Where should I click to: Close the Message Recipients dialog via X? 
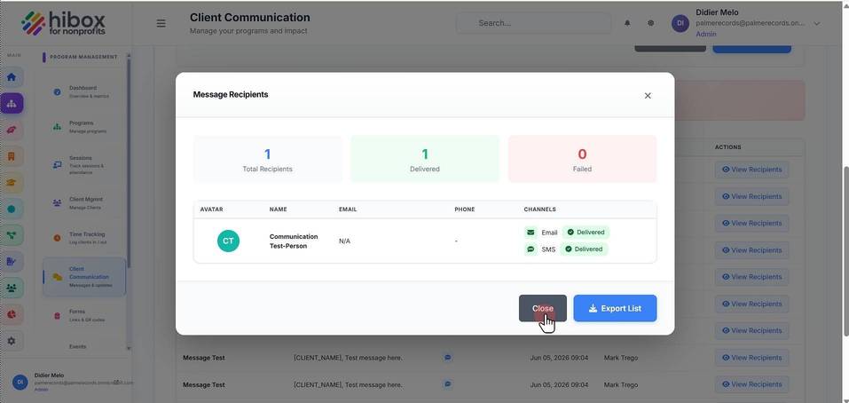pyautogui.click(x=647, y=96)
